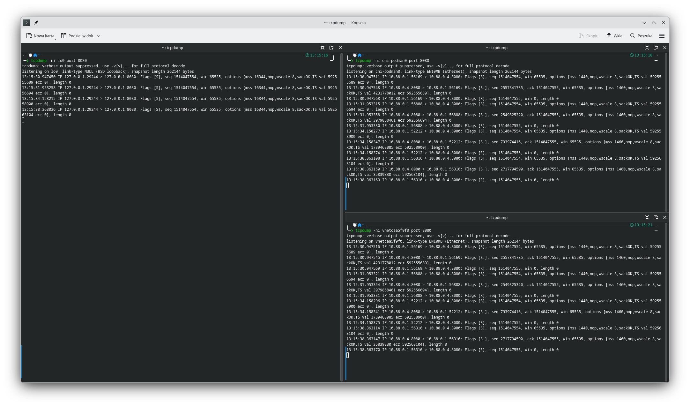Click the command 'tcpdump -ni cni-podman0 port 8080'
Screen dimensions: 690x407
coord(392,61)
